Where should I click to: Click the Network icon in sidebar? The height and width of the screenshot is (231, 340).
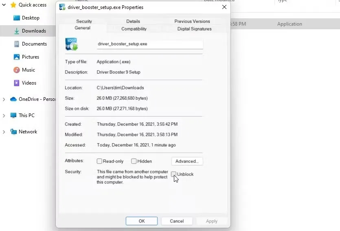click(x=13, y=132)
